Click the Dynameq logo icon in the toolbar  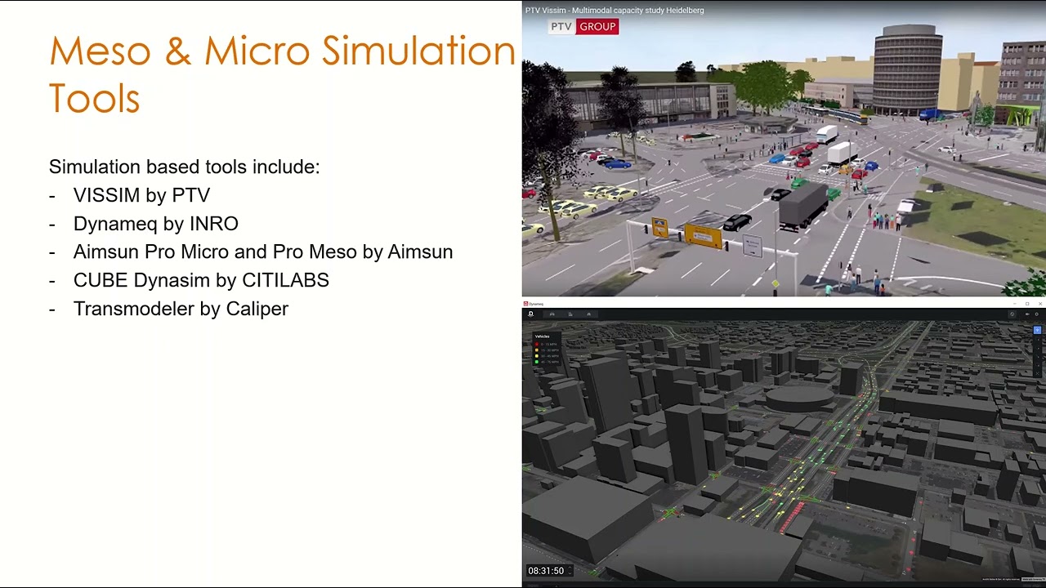click(530, 314)
